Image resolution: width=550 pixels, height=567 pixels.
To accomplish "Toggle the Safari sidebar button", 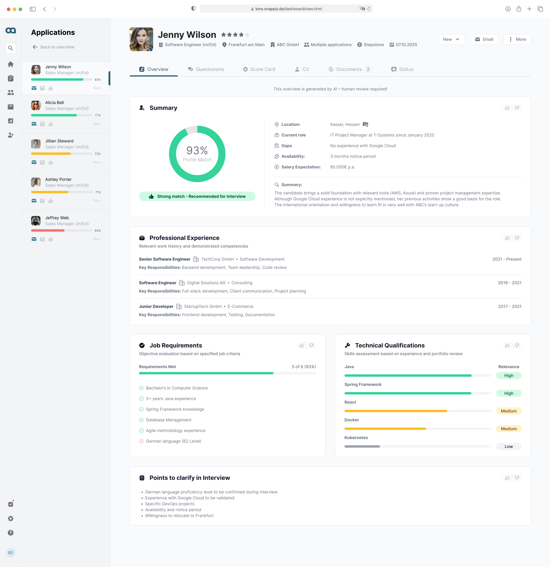I will [x=33, y=9].
